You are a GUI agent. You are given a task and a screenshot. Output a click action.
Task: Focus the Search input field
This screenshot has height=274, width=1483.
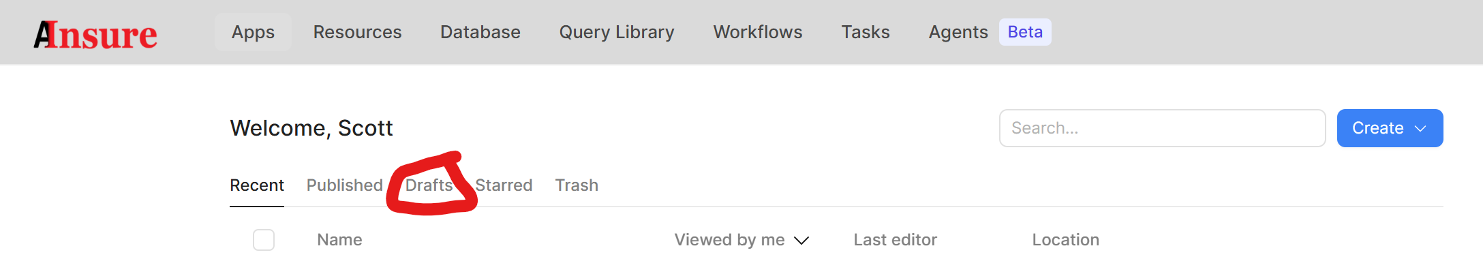pyautogui.click(x=1162, y=128)
